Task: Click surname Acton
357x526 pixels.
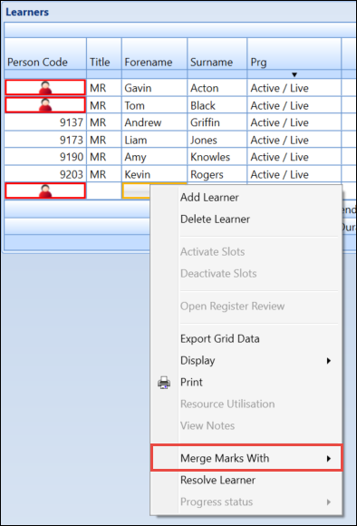Action: click(205, 88)
